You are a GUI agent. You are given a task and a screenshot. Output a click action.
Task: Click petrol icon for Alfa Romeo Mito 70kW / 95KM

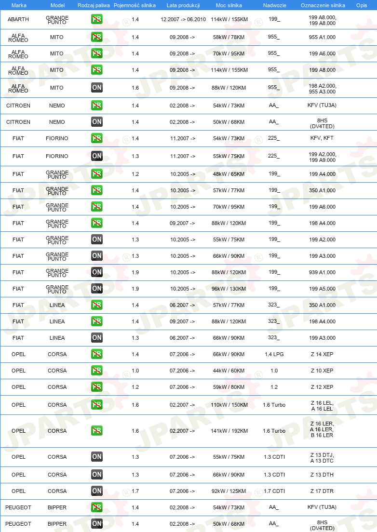(97, 53)
